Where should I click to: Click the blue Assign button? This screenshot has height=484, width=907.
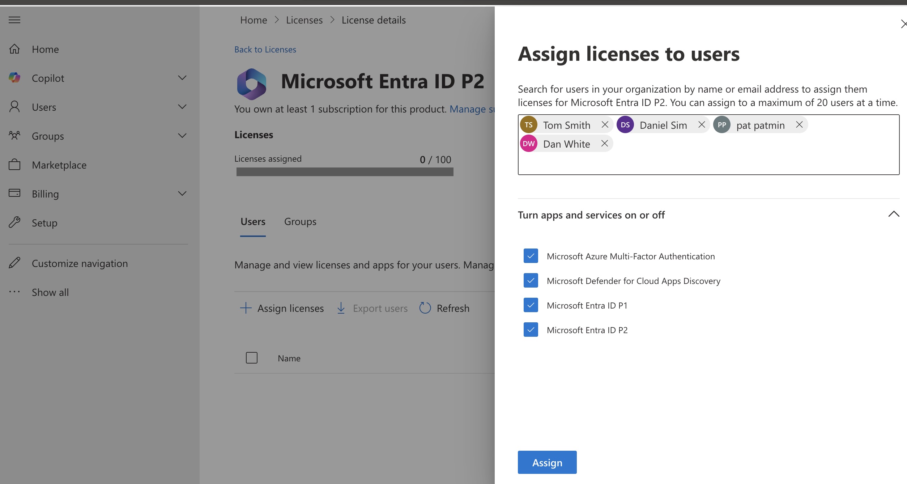click(547, 462)
